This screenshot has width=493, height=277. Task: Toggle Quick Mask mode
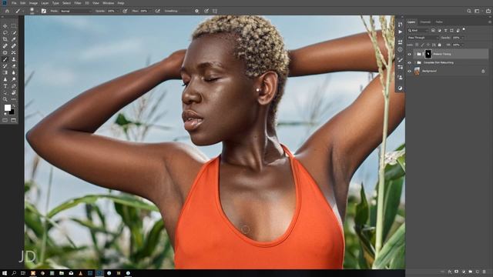coord(5,120)
